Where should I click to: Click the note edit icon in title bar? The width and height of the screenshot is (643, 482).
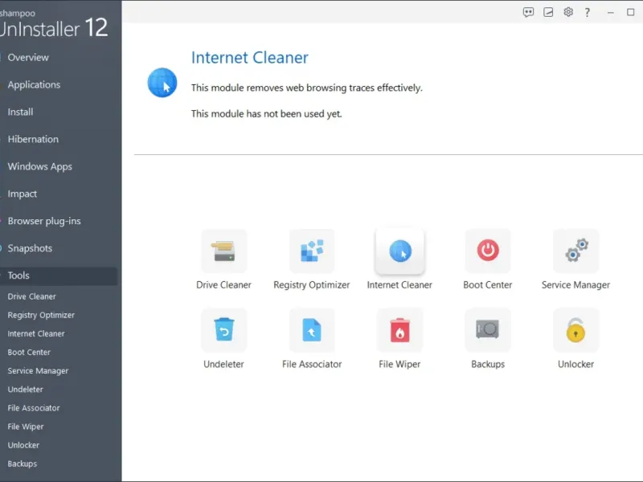tap(548, 12)
